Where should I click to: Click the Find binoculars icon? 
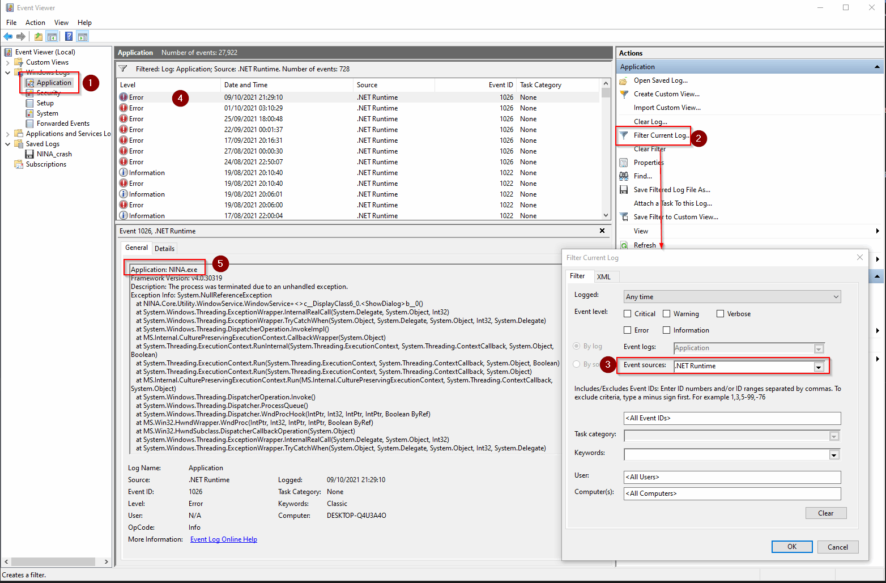point(624,176)
